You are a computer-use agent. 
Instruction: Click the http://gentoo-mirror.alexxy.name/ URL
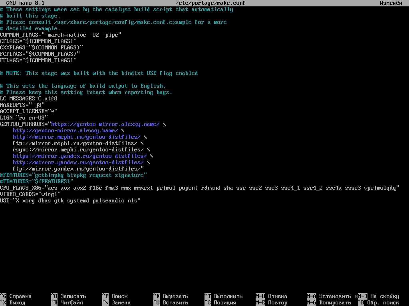click(x=66, y=130)
